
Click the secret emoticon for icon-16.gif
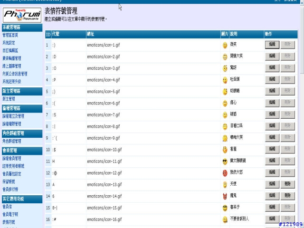pos(225,219)
